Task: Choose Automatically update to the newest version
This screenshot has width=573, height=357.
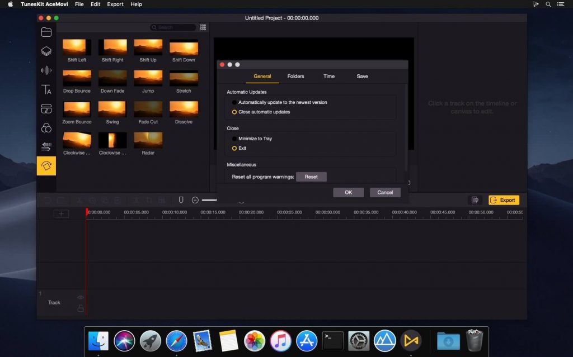Action: coord(234,102)
